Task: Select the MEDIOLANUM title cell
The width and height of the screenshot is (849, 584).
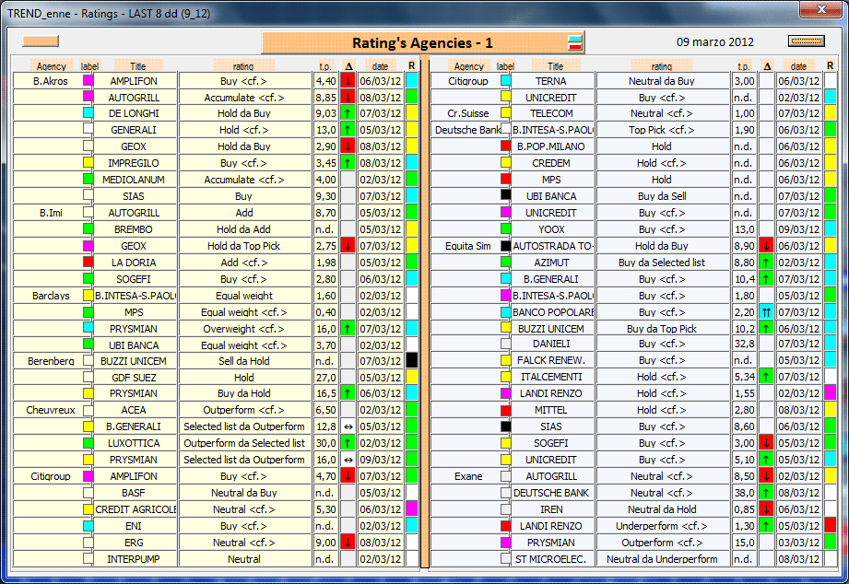Action: coord(136,180)
